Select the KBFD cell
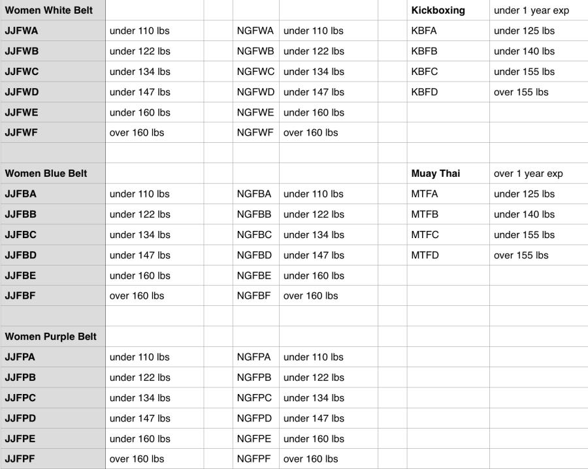The width and height of the screenshot is (588, 469). [x=425, y=92]
